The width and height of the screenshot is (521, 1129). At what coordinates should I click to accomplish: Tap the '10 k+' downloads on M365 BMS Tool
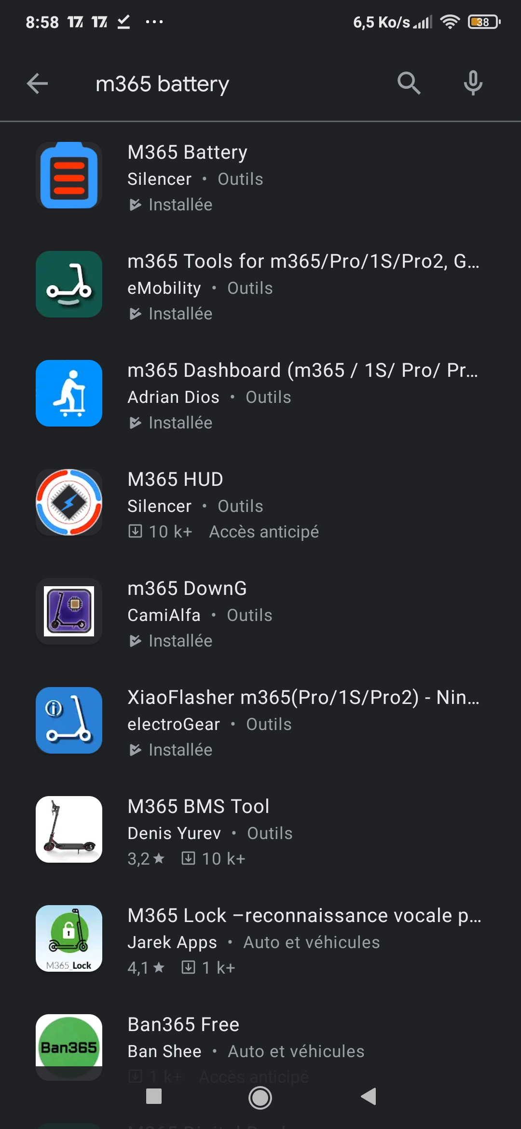224,859
